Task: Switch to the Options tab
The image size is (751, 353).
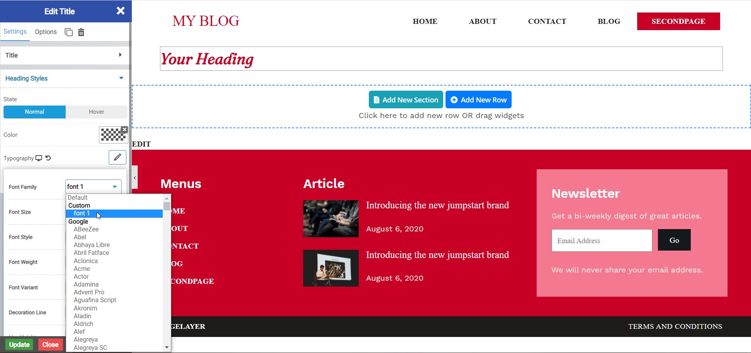Action: point(45,32)
